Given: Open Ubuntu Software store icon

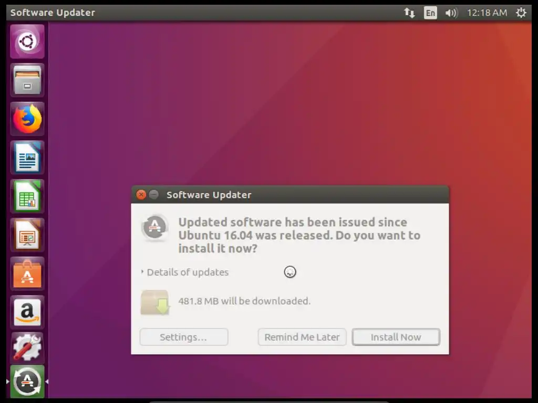Looking at the screenshot, I should tap(27, 274).
